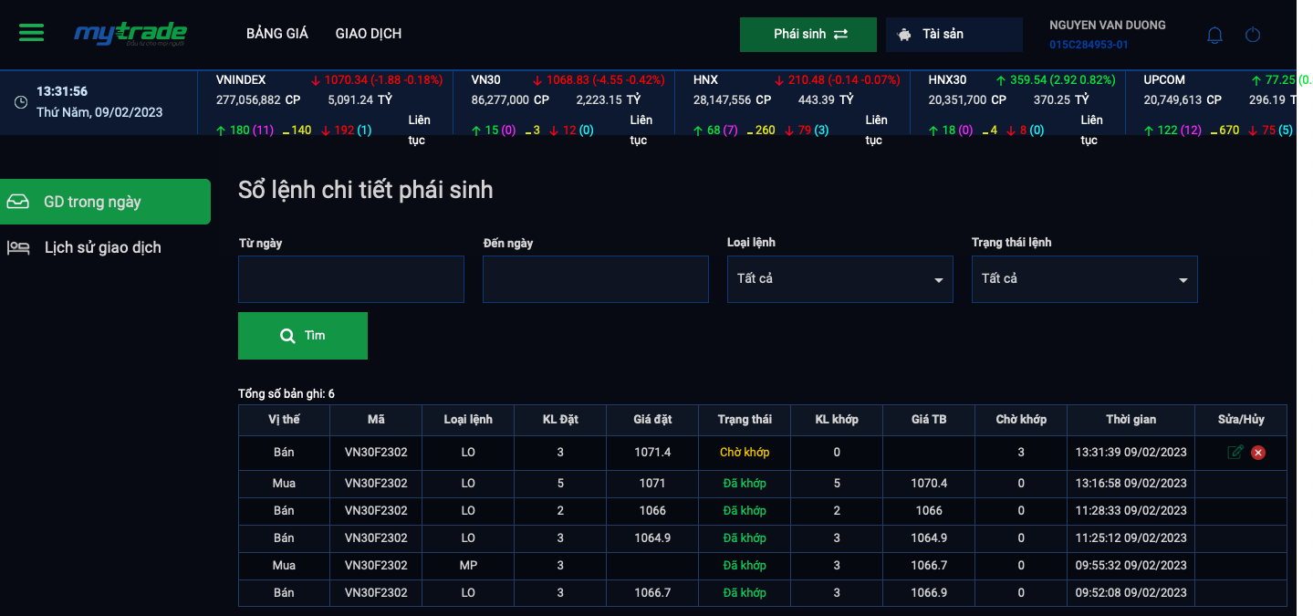Click the clock icon beside the time
The image size is (1313, 616).
(x=21, y=102)
